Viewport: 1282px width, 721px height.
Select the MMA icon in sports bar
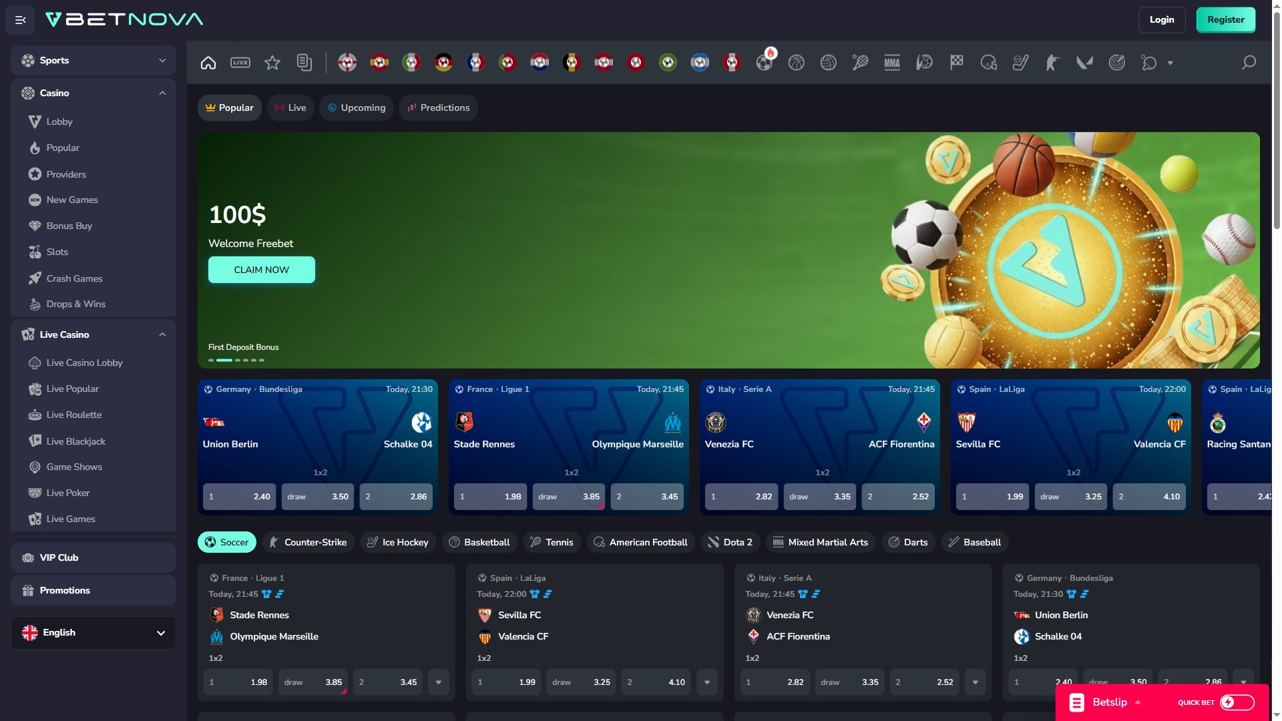[892, 63]
